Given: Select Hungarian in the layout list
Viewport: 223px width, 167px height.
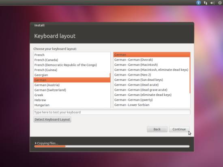Looking at the screenshot, I should (72, 105).
